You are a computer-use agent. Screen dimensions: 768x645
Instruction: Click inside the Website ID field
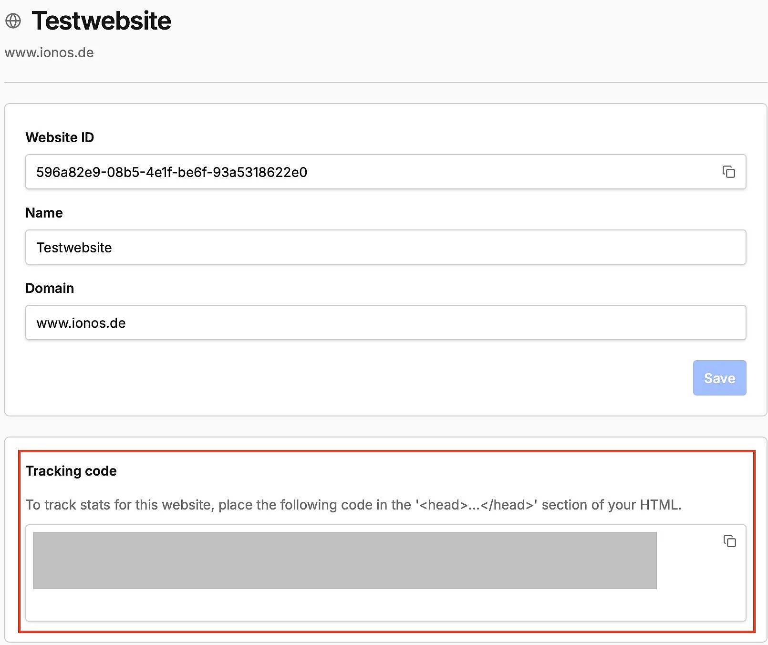385,172
